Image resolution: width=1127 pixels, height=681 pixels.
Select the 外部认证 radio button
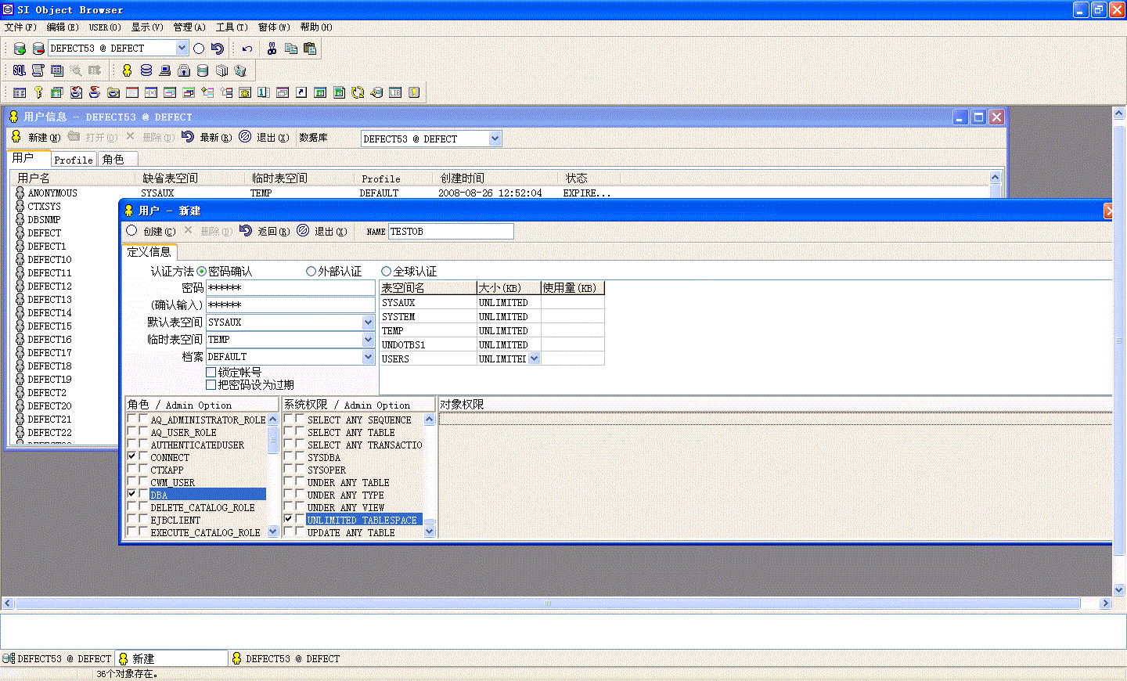[311, 272]
